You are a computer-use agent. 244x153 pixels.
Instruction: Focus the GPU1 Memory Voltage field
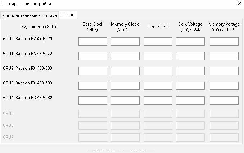(224, 56)
